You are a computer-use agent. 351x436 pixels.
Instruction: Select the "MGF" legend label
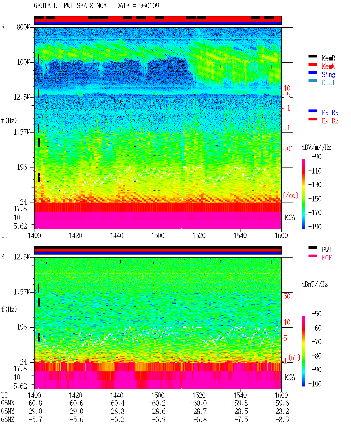[x=327, y=258]
